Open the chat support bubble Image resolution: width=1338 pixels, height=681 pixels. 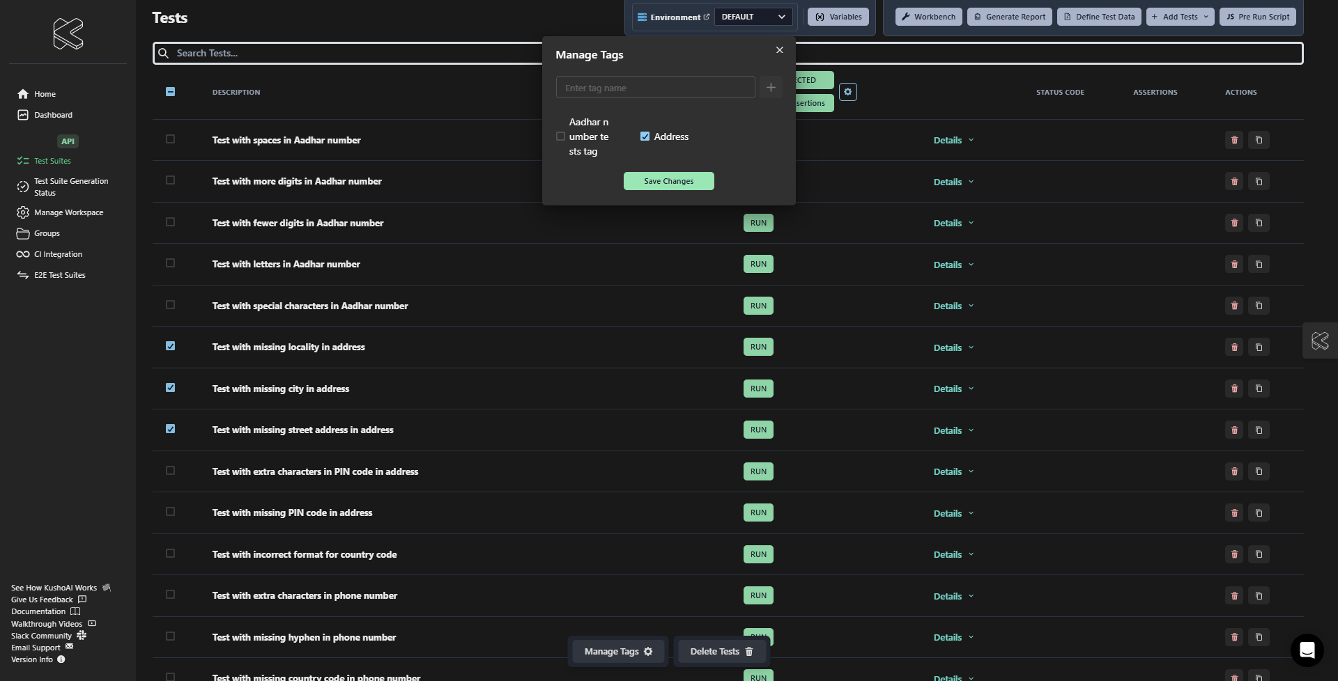(x=1307, y=650)
